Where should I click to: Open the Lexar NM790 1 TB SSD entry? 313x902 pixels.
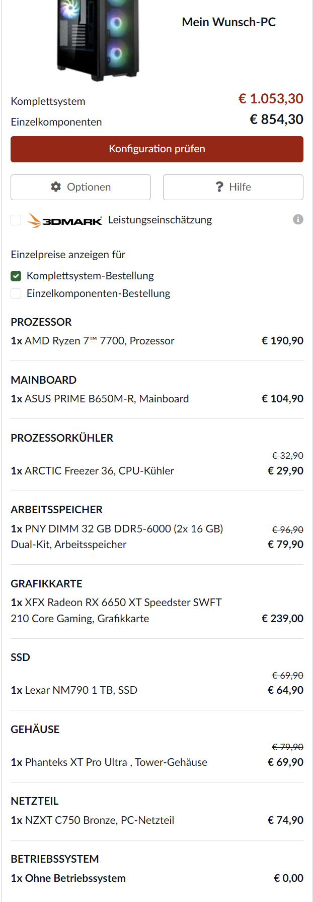coord(81,690)
